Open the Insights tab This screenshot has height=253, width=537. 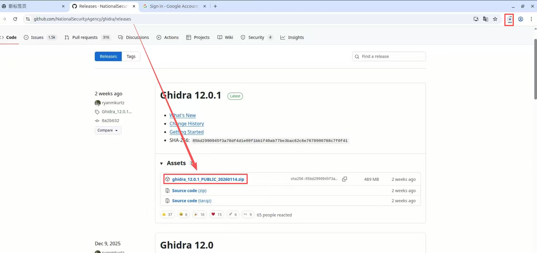pos(292,37)
